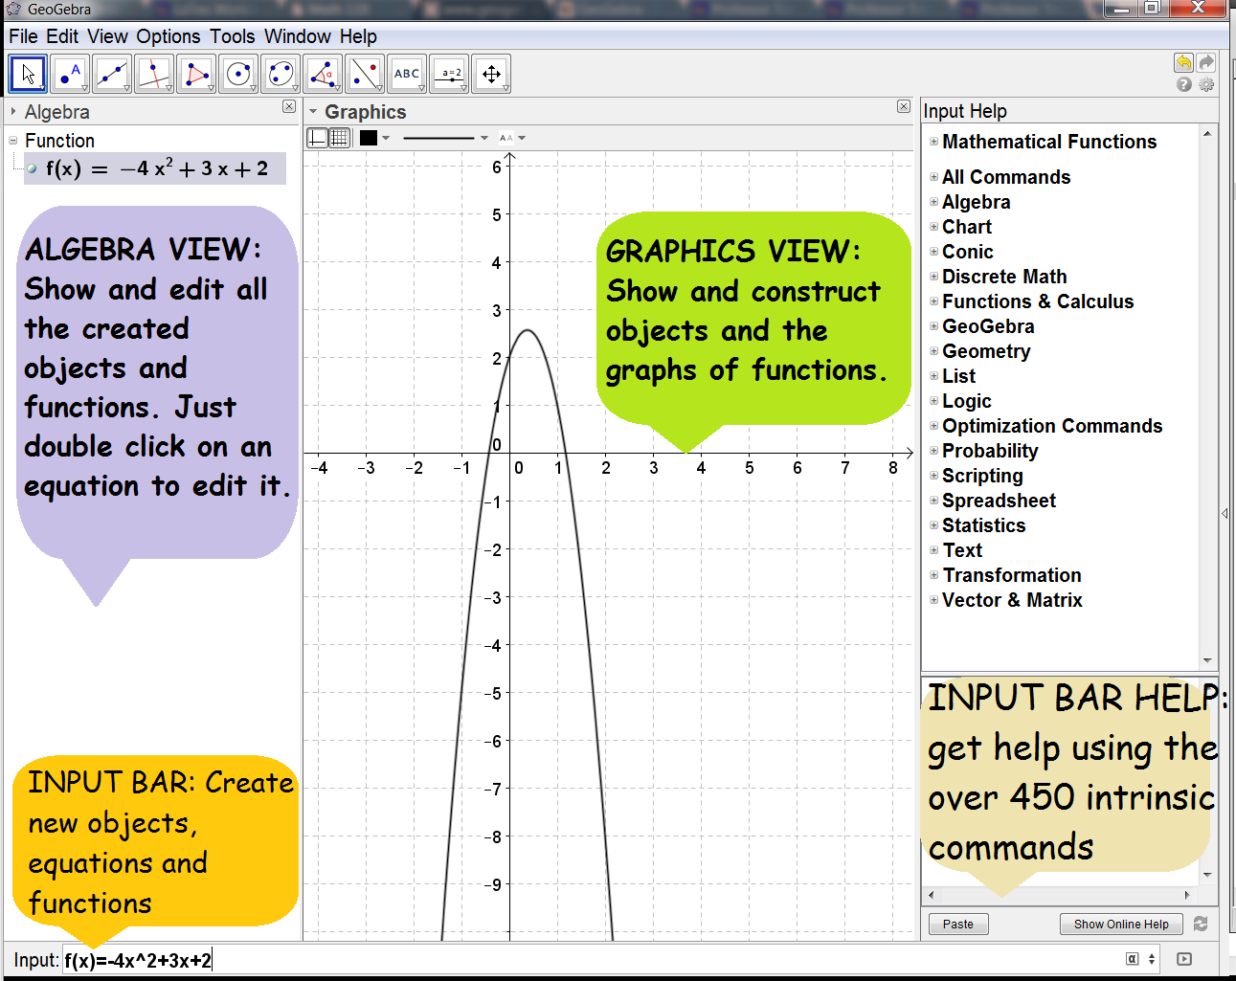Toggle visibility circle of function f(x)
This screenshot has width=1236, height=981.
click(x=33, y=169)
